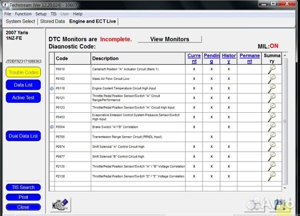Click the DTC table vertical scrollbar
This screenshot has width=300, height=216.
pyautogui.click(x=285, y=120)
